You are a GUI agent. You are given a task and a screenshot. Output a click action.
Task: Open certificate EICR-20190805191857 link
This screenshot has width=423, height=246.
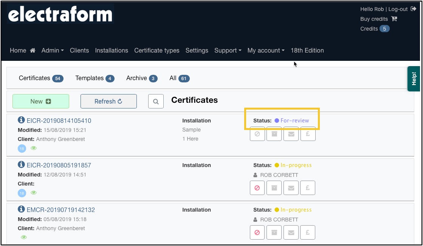point(59,165)
